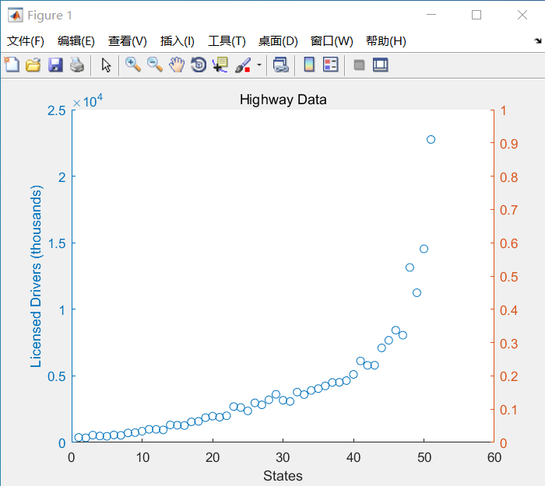This screenshot has width=545, height=486.
Task: Hide Plot Tools icon
Action: (x=360, y=65)
